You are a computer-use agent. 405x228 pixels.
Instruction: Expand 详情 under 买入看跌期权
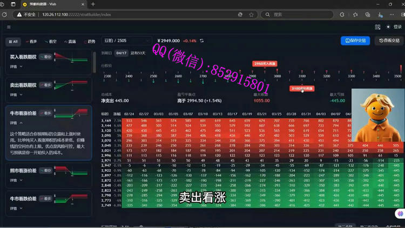tap(16, 66)
